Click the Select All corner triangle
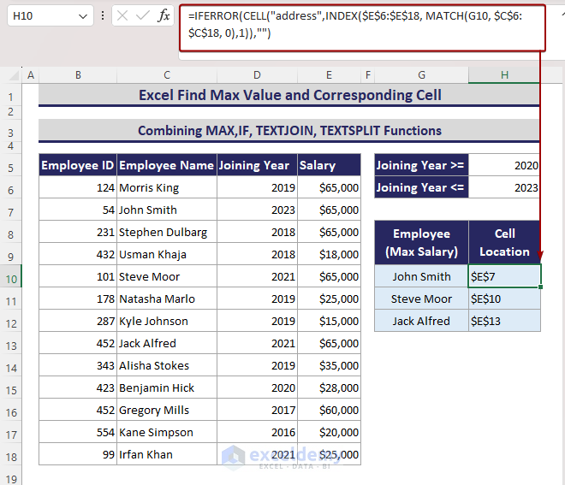Screen dimensions: 565x485 coord(12,75)
